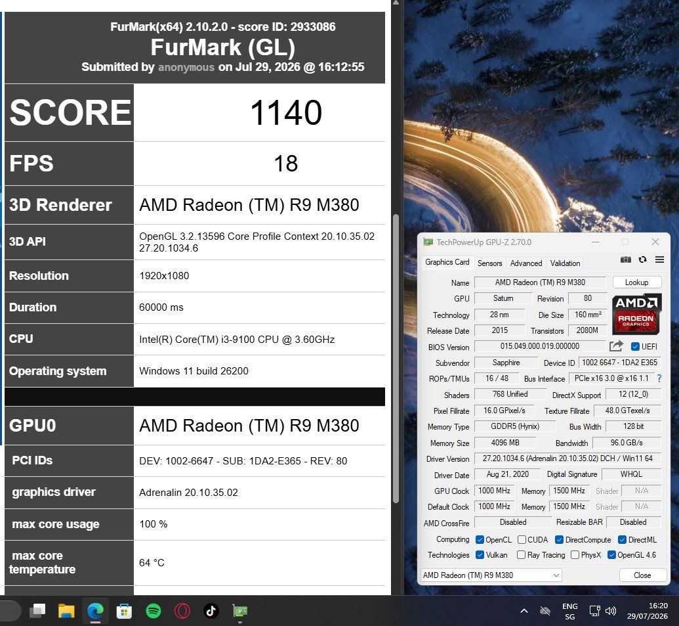Open the GPU-Z hamburger menu

click(659, 259)
